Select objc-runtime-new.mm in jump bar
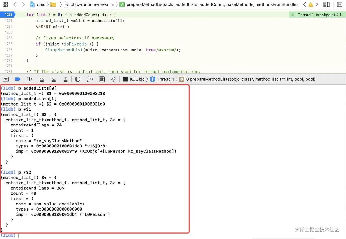The width and height of the screenshot is (346, 239). click(89, 4)
